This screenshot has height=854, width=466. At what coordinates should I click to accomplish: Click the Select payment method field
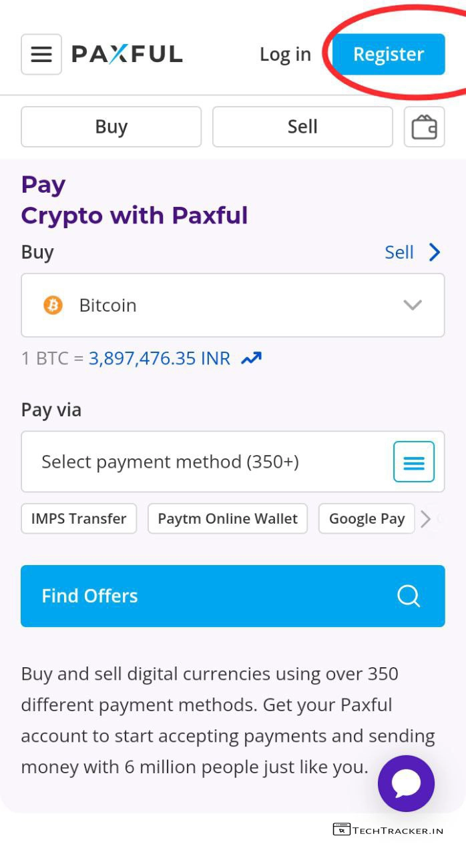(x=200, y=462)
